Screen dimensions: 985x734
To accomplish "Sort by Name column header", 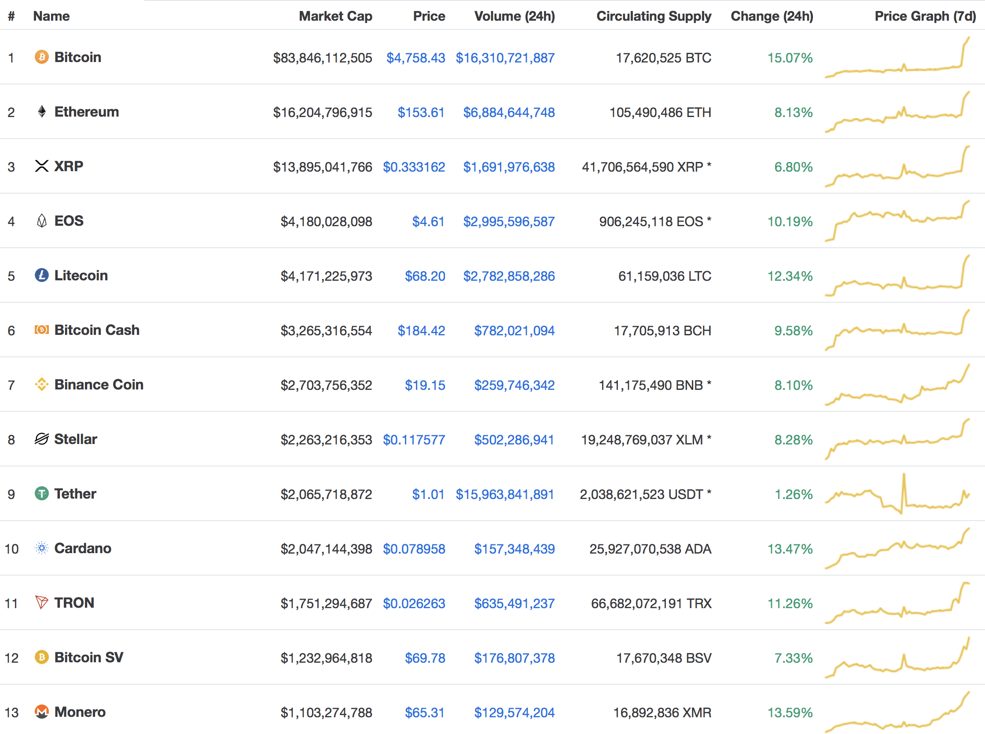I will [x=51, y=16].
